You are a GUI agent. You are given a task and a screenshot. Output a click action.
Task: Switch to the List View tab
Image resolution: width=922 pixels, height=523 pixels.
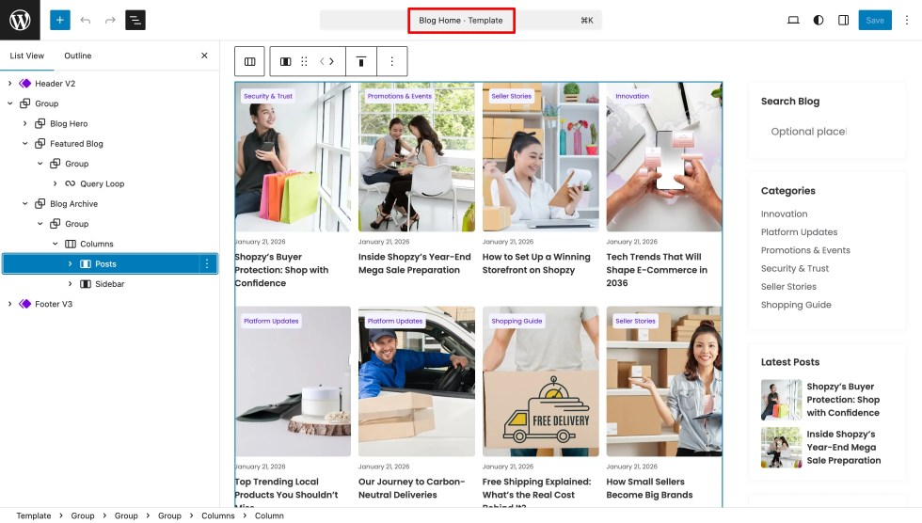click(x=27, y=55)
